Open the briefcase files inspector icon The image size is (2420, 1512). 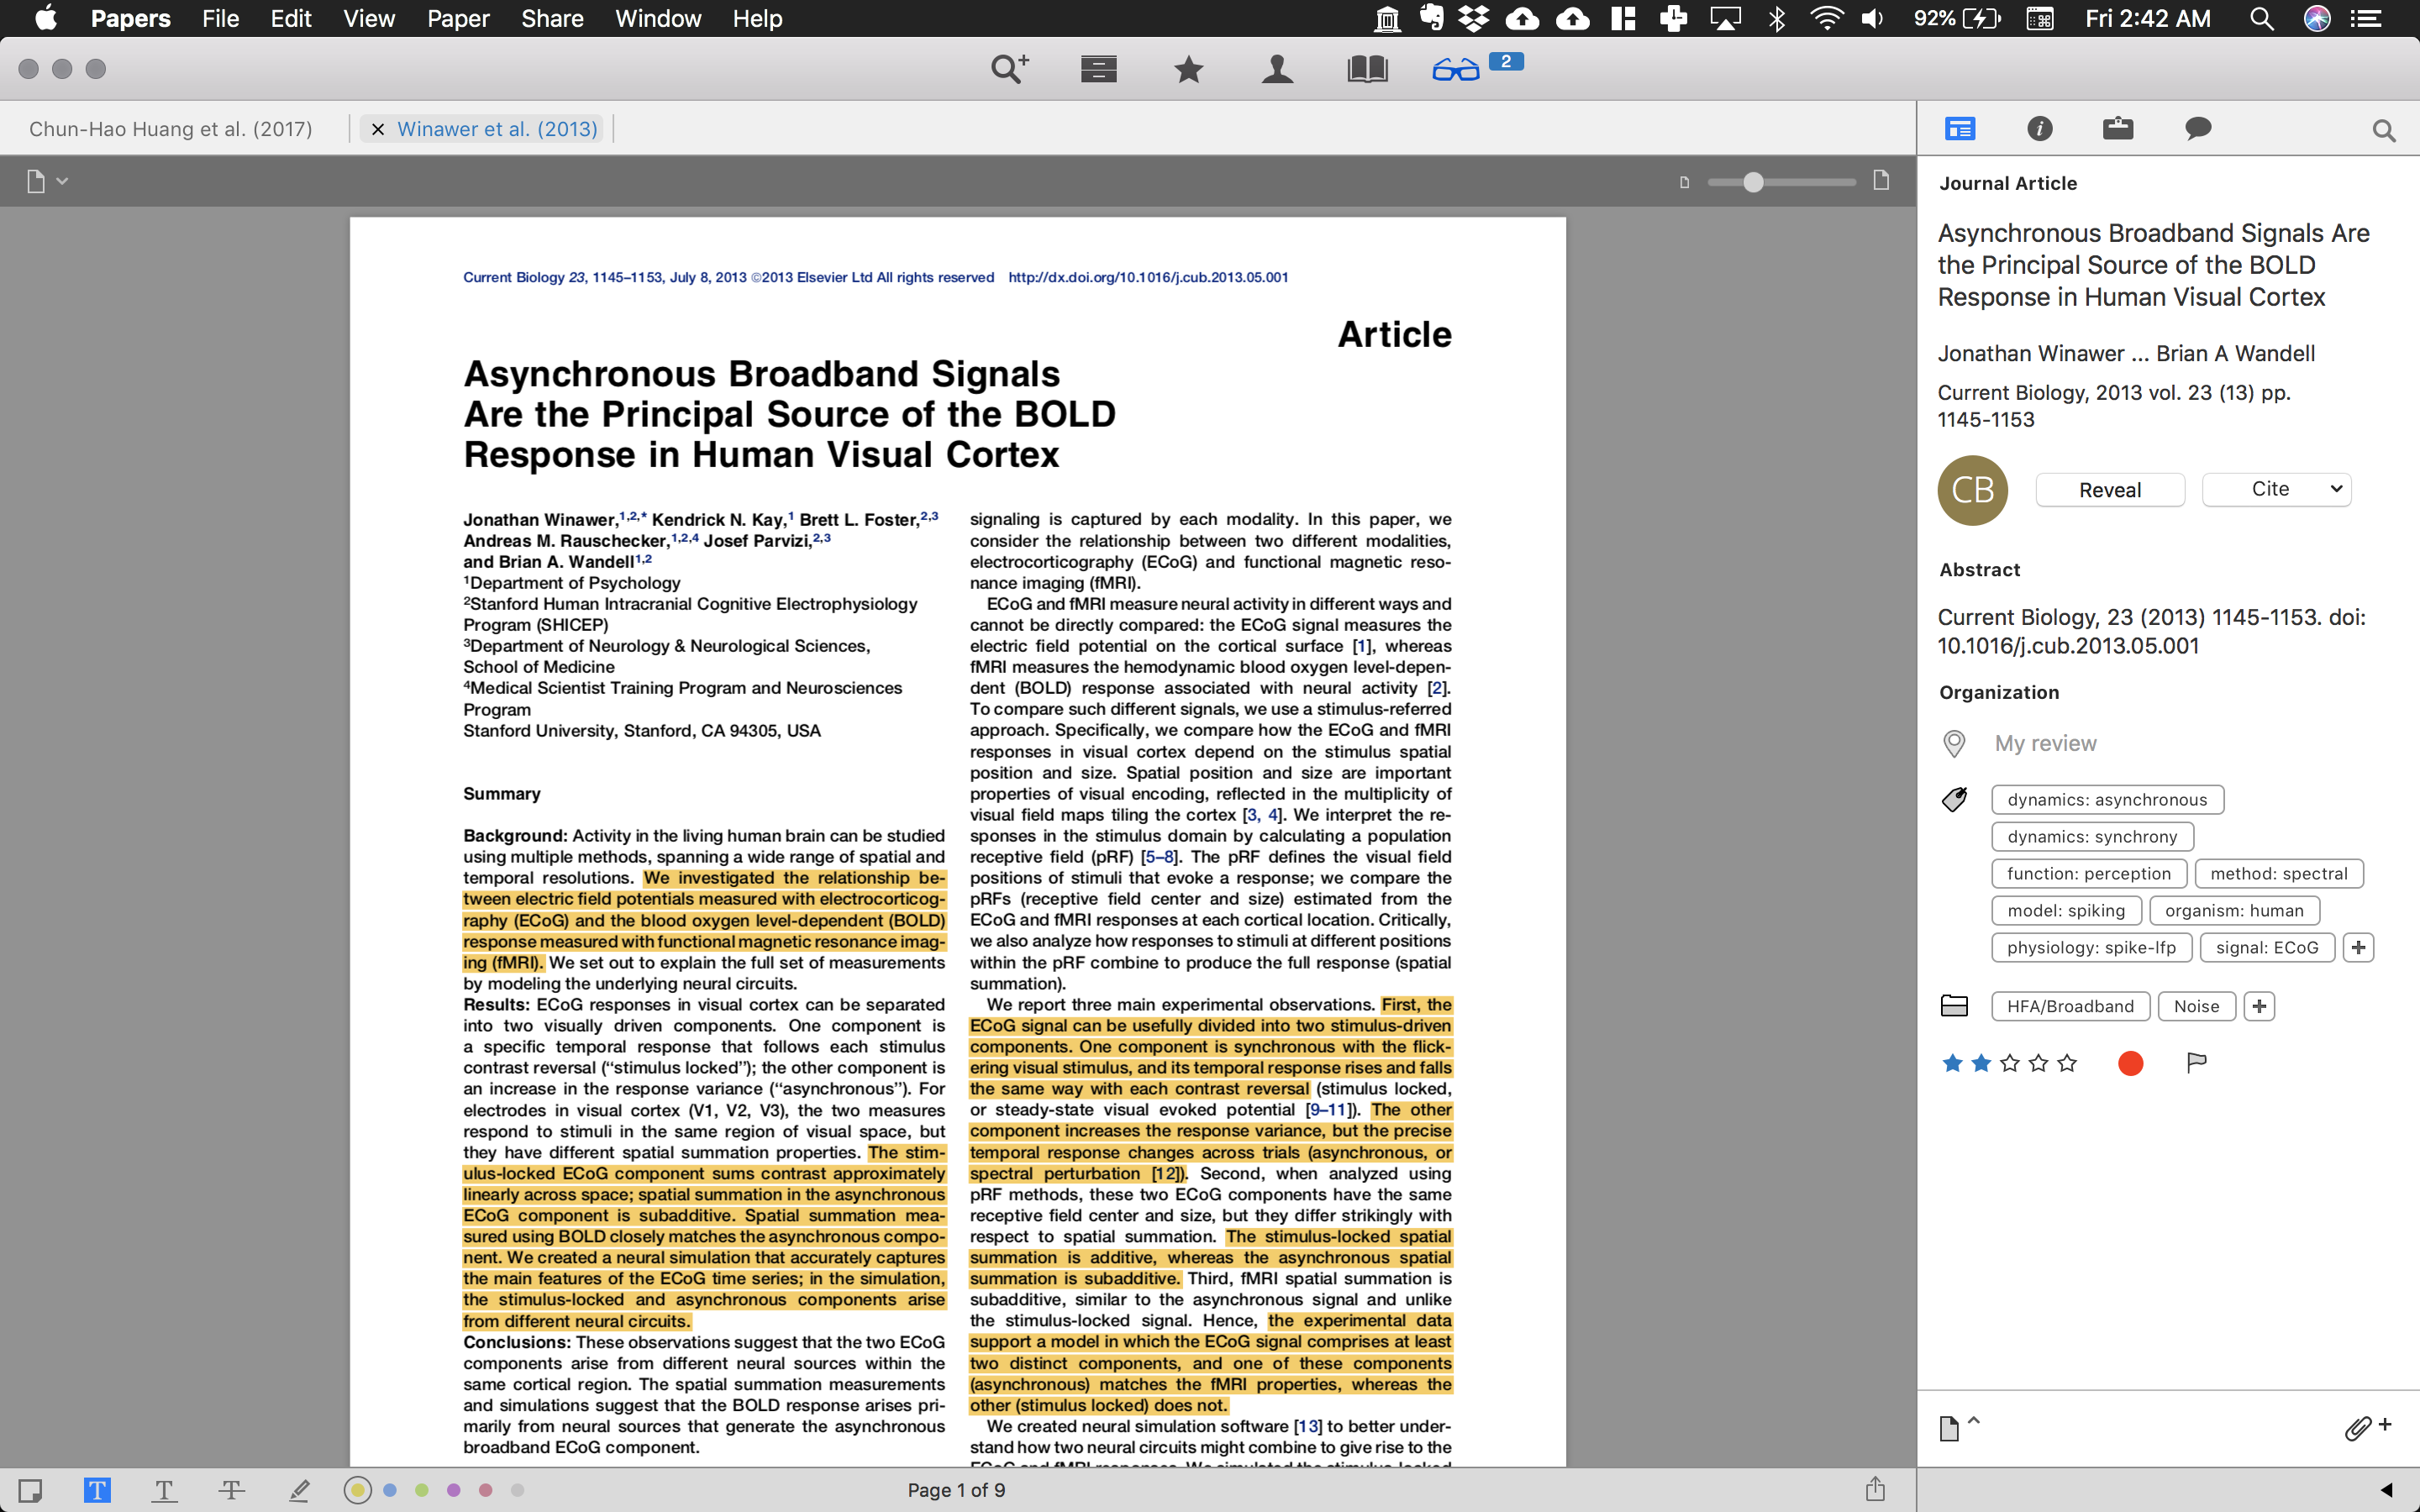point(2118,128)
